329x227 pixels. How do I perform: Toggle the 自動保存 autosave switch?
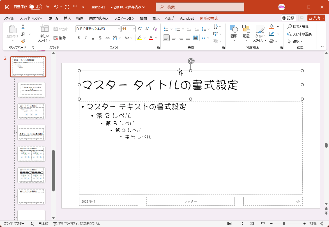coord(35,7)
